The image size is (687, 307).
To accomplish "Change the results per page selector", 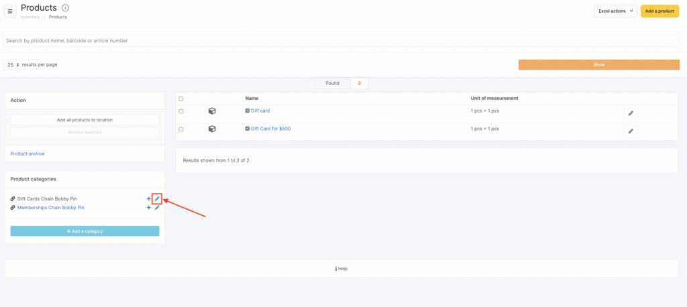I will (13, 65).
